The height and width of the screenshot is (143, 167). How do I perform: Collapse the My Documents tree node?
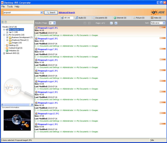(x=4, y=35)
